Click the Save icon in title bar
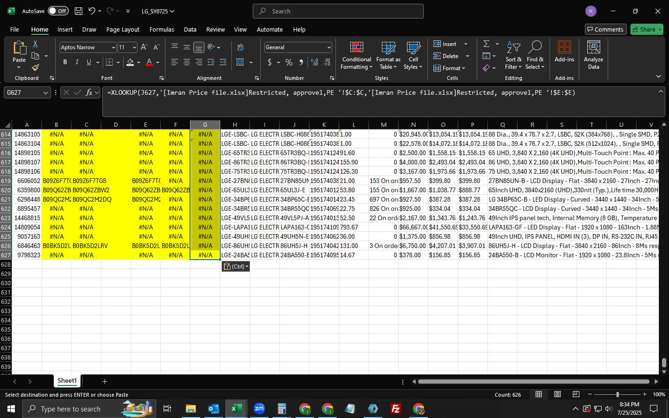Screen dimensions: 669x418 tap(79, 11)
